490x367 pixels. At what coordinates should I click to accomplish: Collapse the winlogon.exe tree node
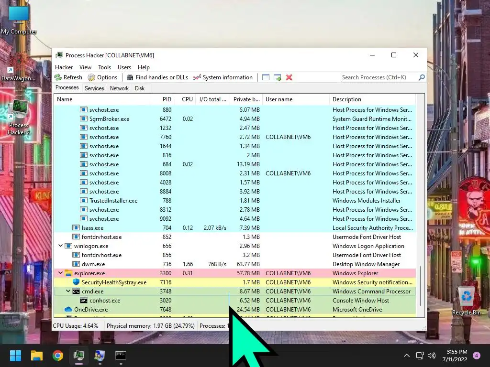point(60,246)
